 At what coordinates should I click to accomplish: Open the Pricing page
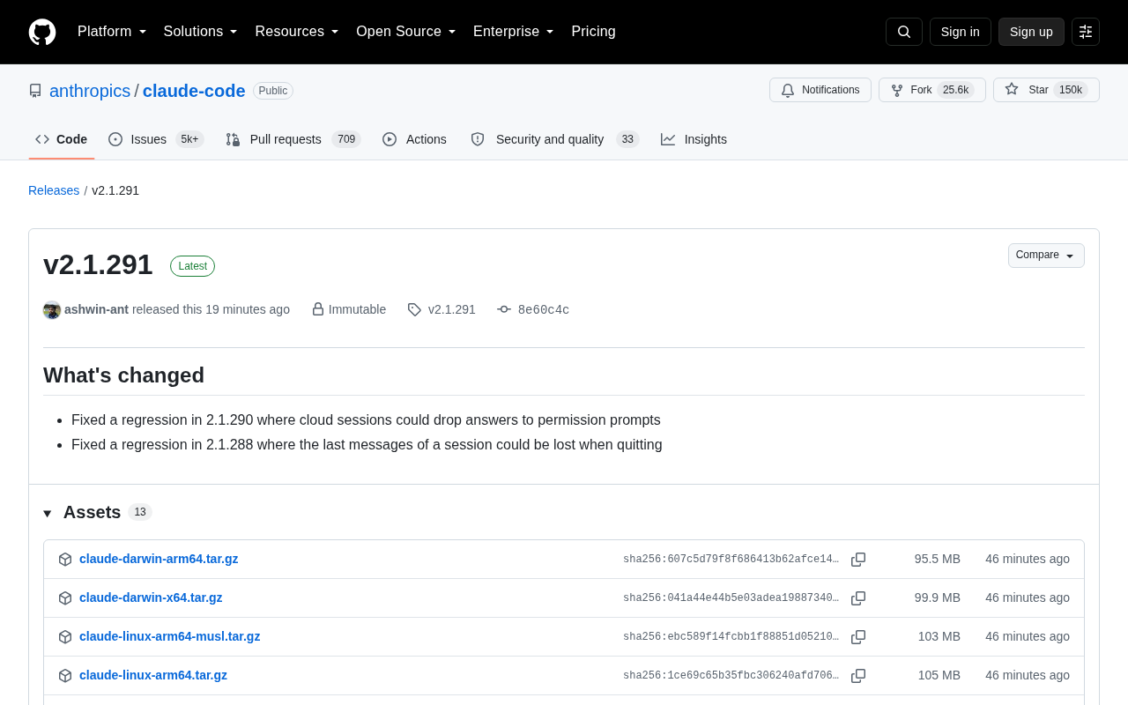[593, 32]
